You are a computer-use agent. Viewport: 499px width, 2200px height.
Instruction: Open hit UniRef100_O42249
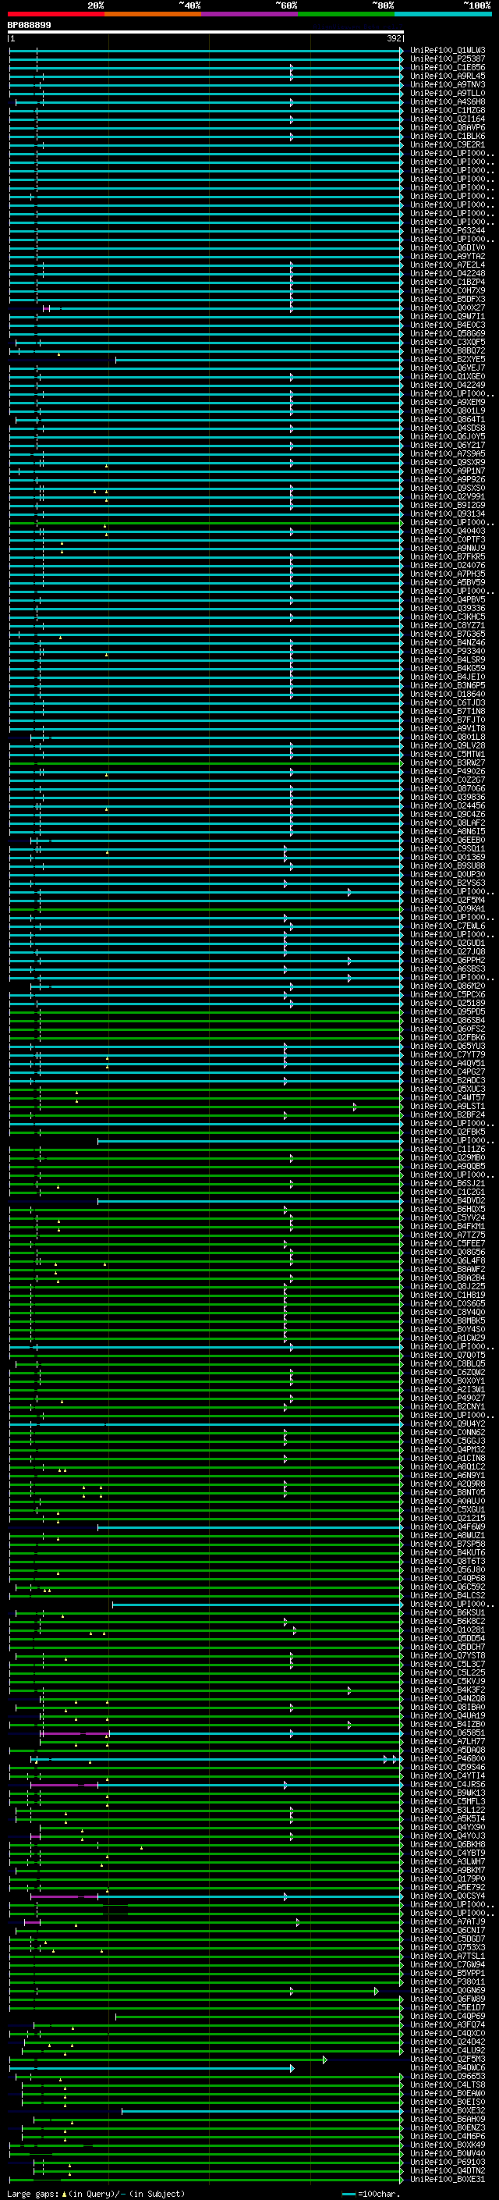pos(448,386)
